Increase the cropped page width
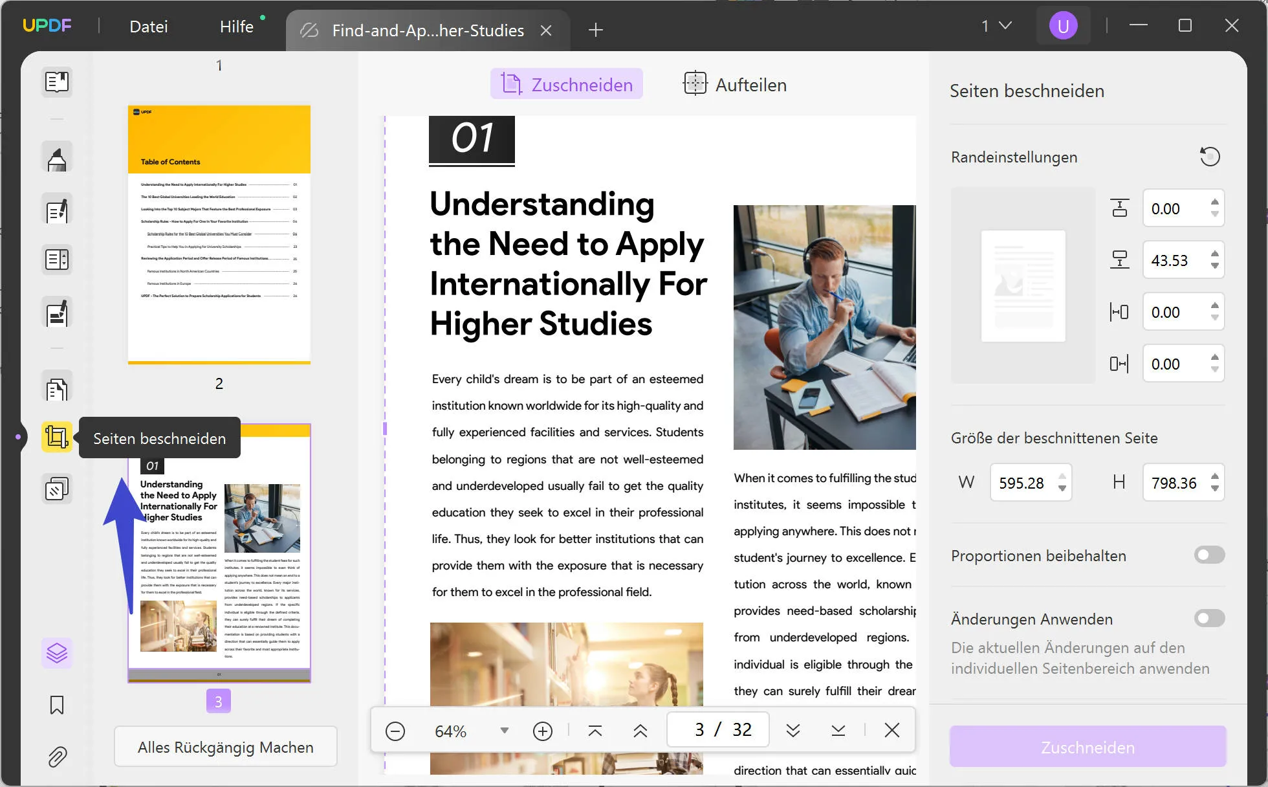Viewport: 1268px width, 787px height. point(1062,477)
